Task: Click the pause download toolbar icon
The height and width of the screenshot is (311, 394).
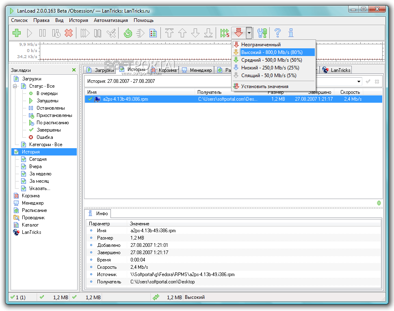Action: (43, 33)
